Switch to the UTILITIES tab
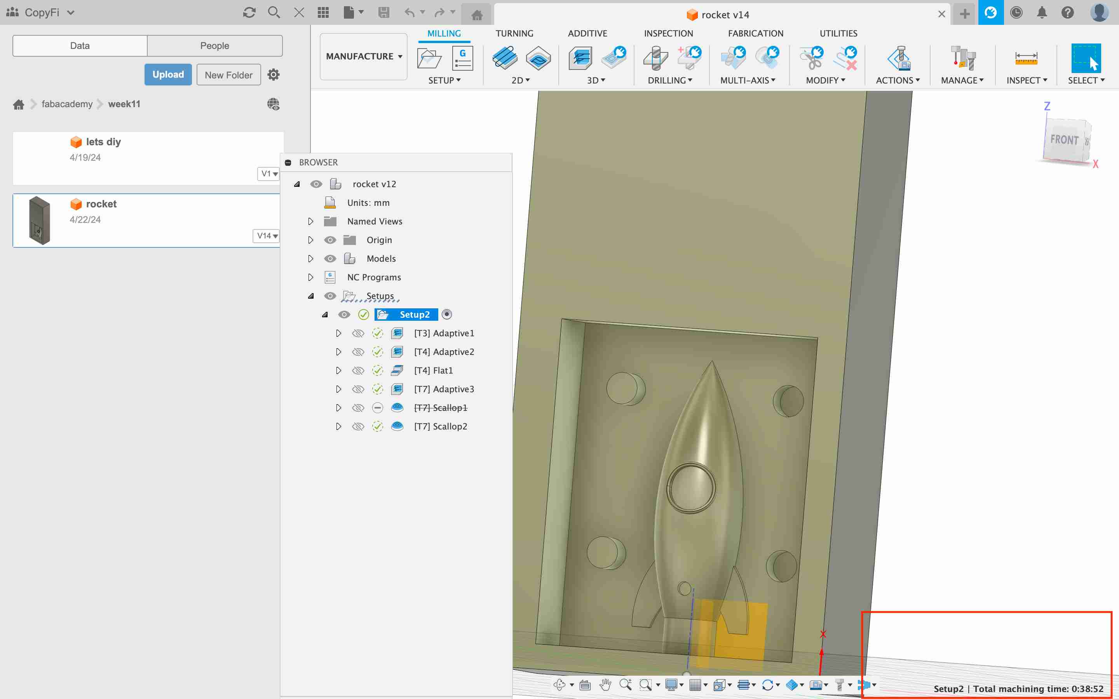This screenshot has height=699, width=1119. (838, 33)
